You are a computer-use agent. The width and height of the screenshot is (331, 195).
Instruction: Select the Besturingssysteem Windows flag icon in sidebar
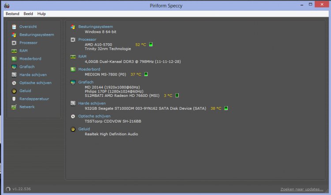click(x=14, y=34)
